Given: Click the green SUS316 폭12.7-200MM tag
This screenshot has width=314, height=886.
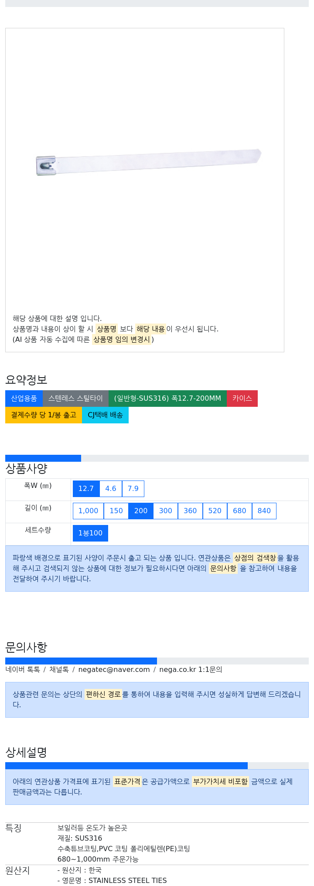Looking at the screenshot, I should pyautogui.click(x=167, y=399).
